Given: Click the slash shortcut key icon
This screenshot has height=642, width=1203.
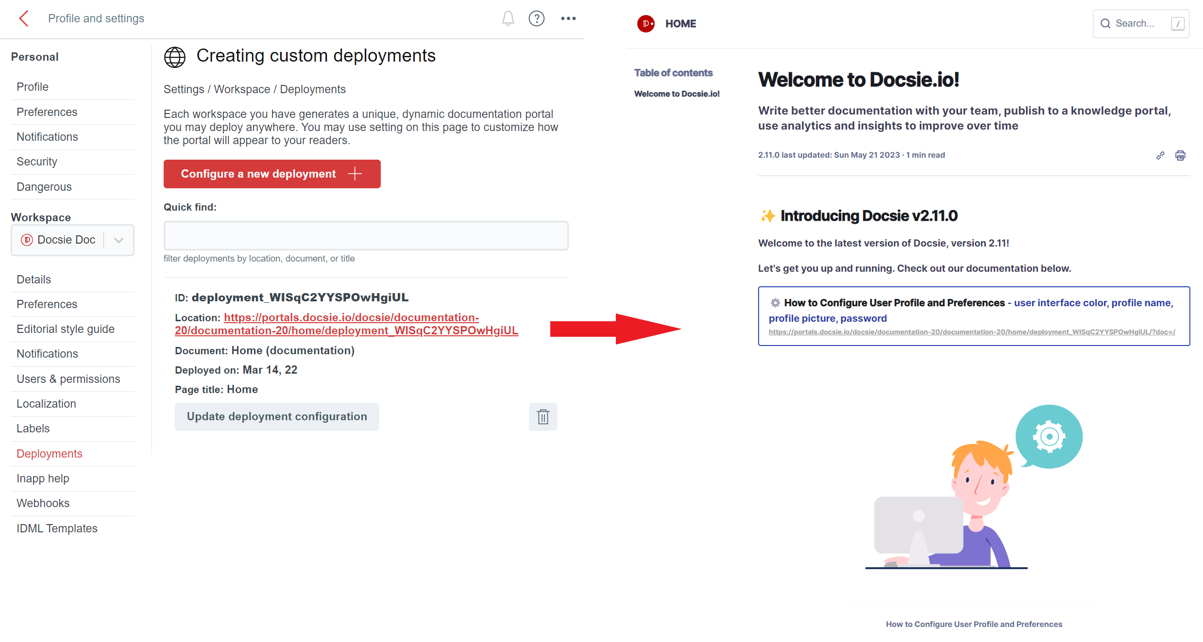Looking at the screenshot, I should point(1178,23).
